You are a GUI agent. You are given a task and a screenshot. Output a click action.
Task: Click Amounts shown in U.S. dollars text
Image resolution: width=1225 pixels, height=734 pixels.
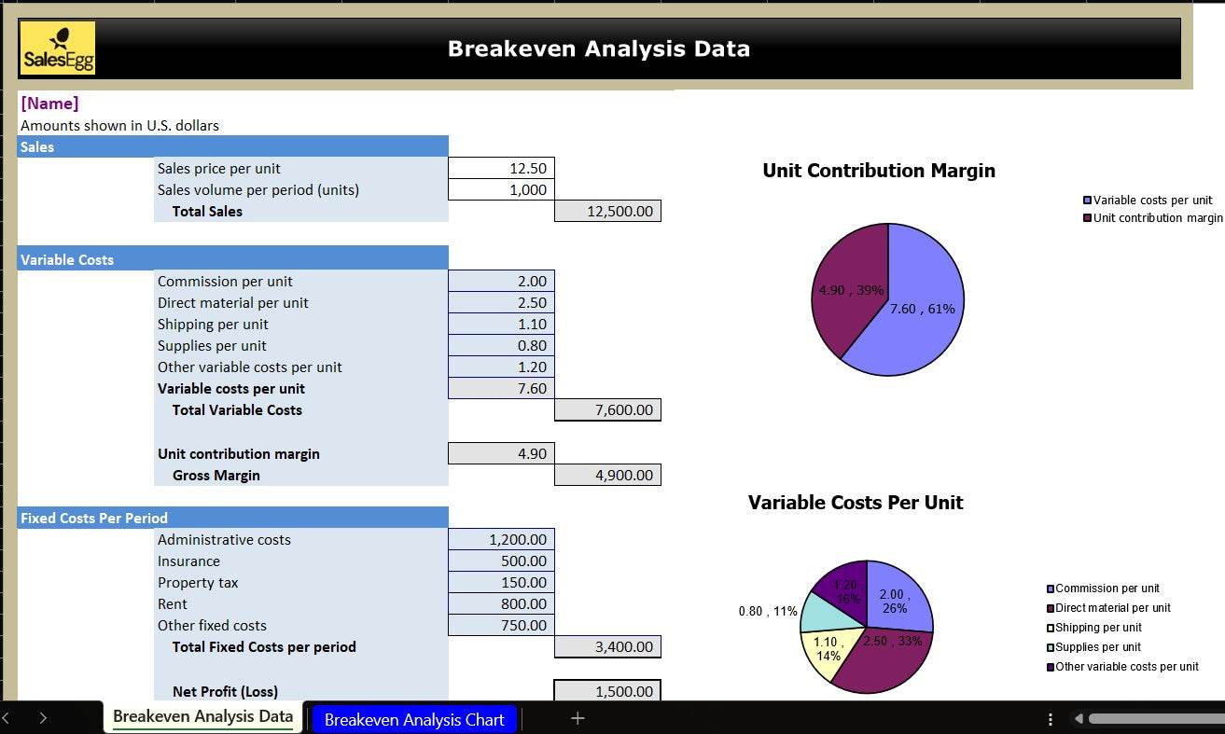(x=119, y=125)
